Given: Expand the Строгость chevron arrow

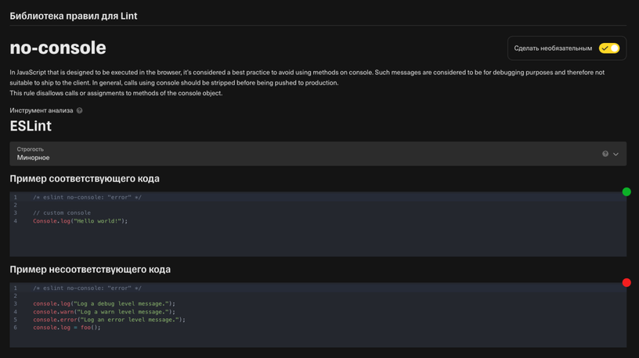Looking at the screenshot, I should (x=616, y=154).
